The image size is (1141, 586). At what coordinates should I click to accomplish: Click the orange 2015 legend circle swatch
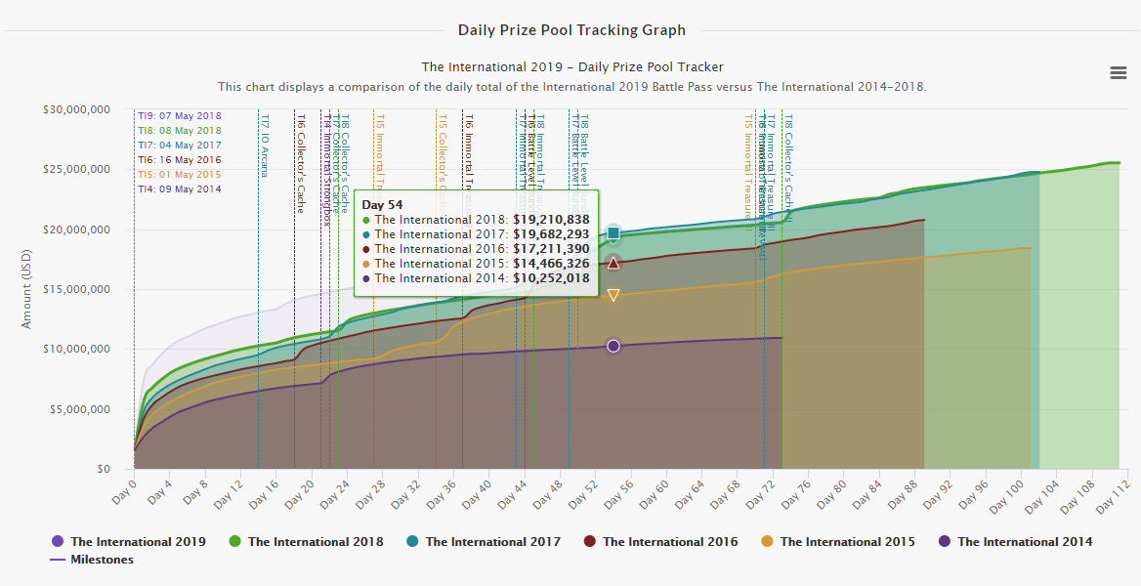(x=767, y=542)
